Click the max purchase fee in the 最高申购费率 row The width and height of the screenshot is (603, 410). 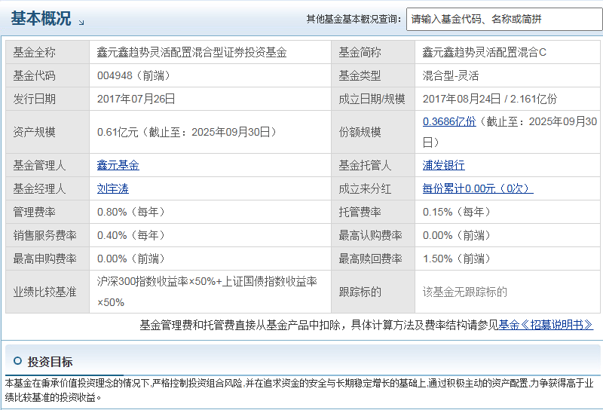pyautogui.click(x=131, y=259)
